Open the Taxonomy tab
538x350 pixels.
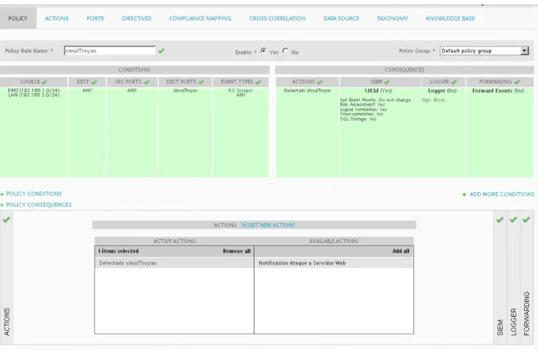[x=392, y=18]
